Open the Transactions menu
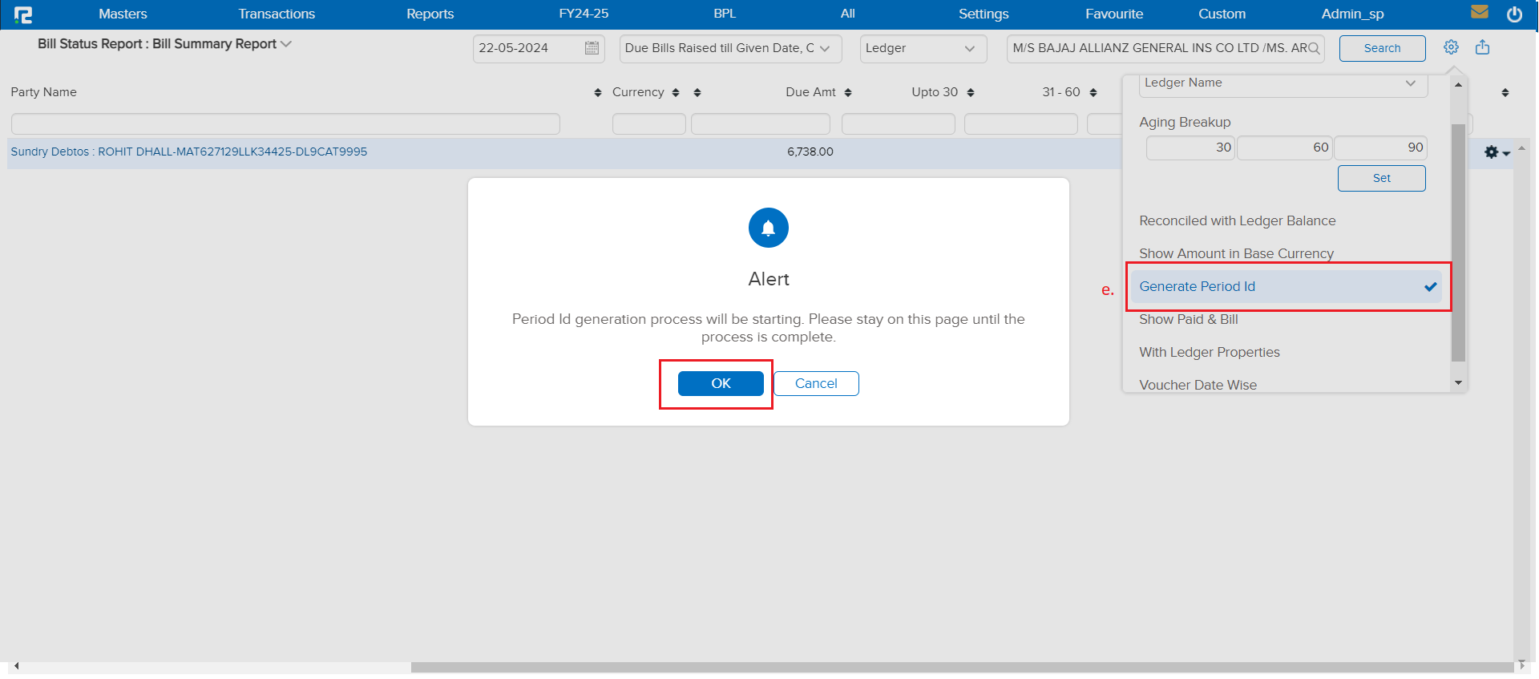Image resolution: width=1539 pixels, height=679 pixels. 277,14
